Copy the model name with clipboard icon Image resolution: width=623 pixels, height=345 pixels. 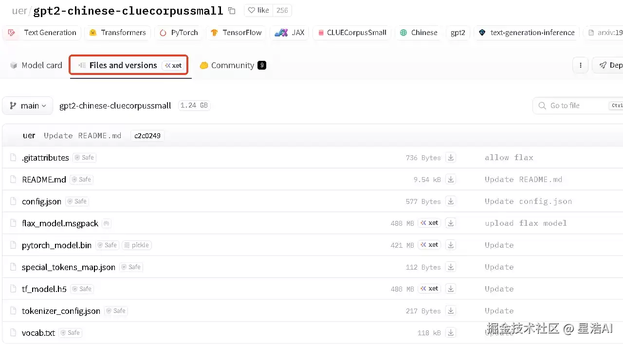click(x=232, y=11)
